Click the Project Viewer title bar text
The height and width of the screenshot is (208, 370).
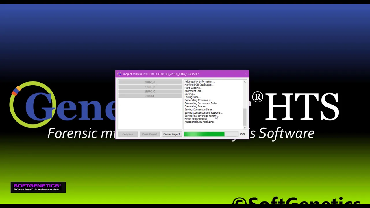coord(160,74)
